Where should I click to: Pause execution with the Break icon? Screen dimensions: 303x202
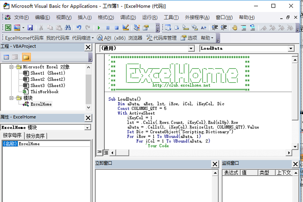(108, 28)
